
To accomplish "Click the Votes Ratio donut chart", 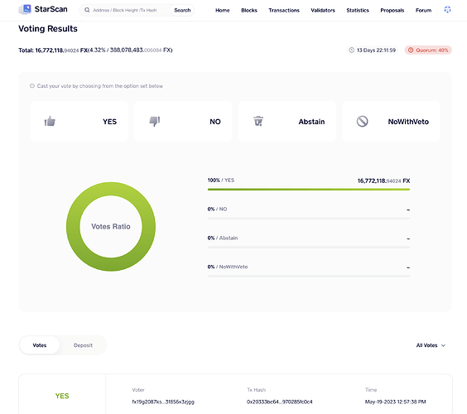I will click(111, 227).
